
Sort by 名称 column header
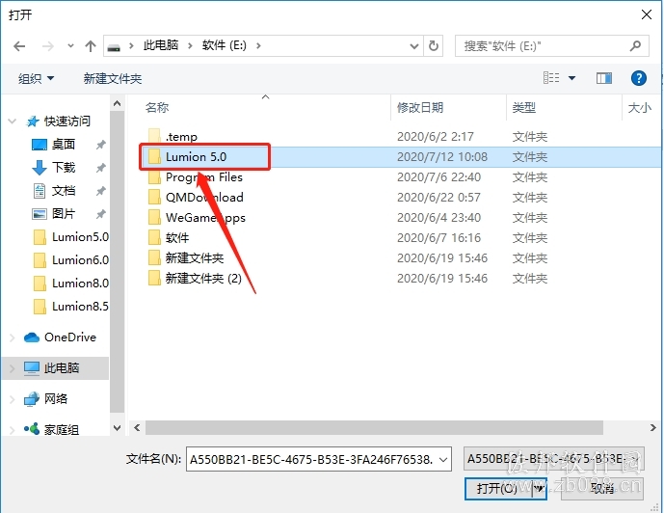click(x=157, y=108)
